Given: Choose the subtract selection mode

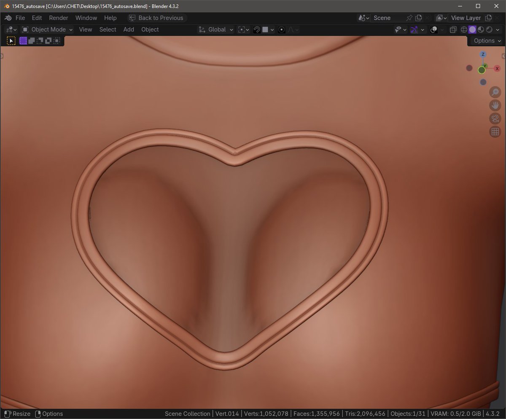Looking at the screenshot, I should point(40,41).
